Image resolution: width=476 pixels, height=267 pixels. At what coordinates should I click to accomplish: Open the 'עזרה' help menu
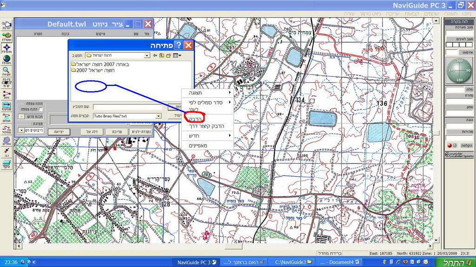349,14
